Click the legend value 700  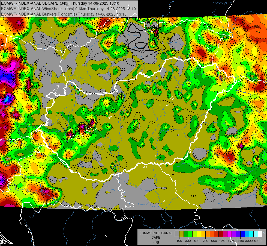click(x=206, y=241)
